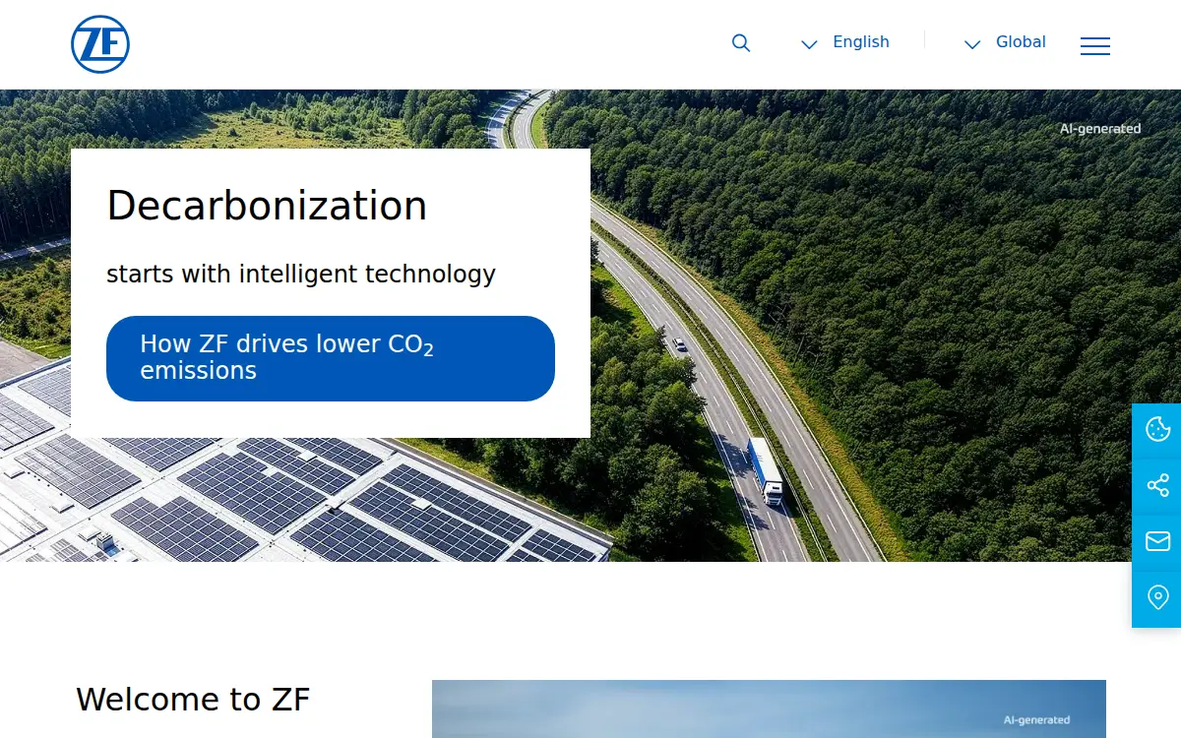
Task: Click the Welcome to ZF heading
Action: coord(193,700)
